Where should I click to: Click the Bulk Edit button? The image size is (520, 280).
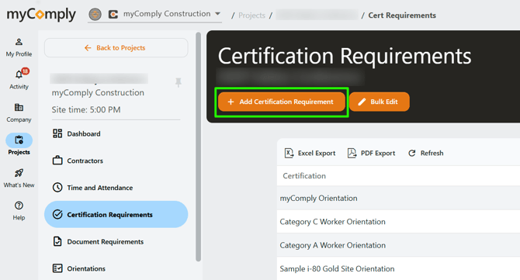coord(380,102)
